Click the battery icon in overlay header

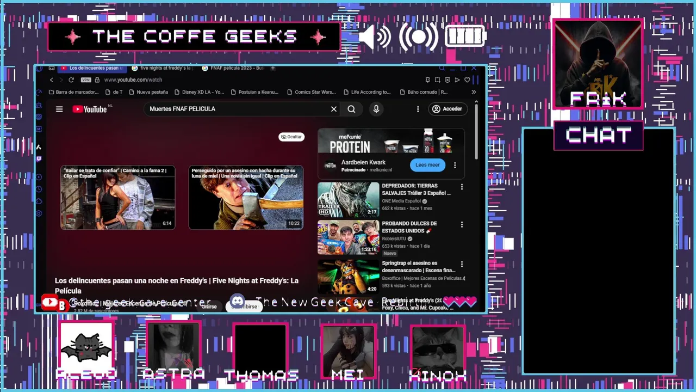click(465, 36)
